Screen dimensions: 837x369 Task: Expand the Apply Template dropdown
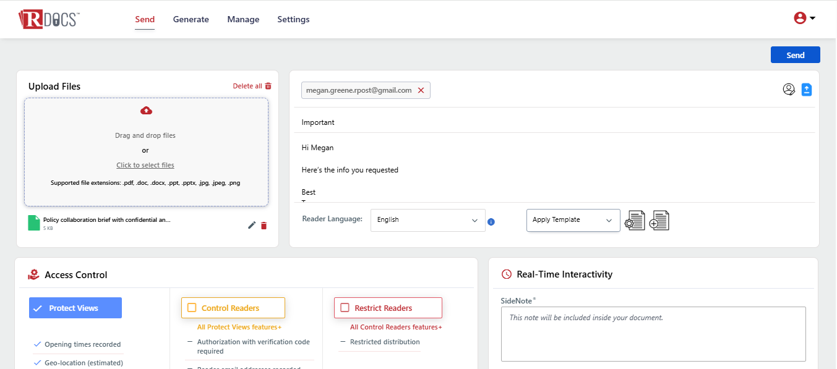click(573, 220)
